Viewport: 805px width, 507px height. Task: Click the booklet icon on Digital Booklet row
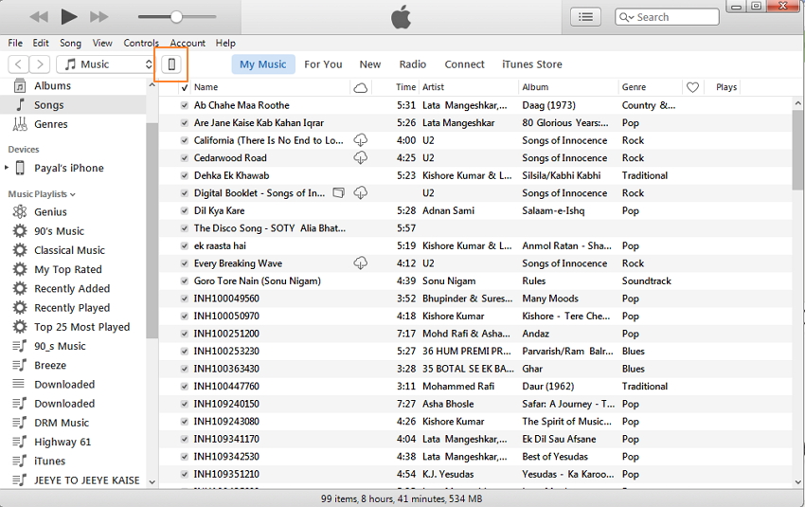tap(338, 192)
